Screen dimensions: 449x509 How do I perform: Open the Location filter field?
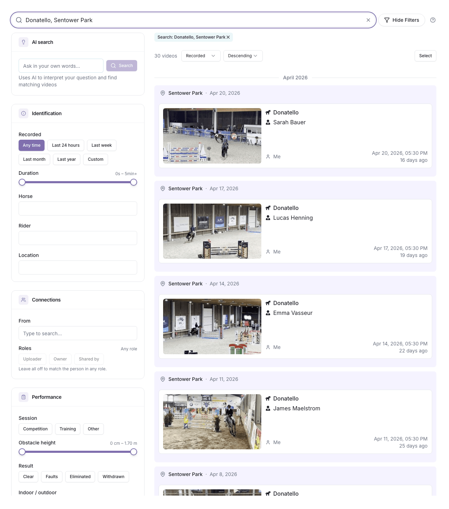78,267
